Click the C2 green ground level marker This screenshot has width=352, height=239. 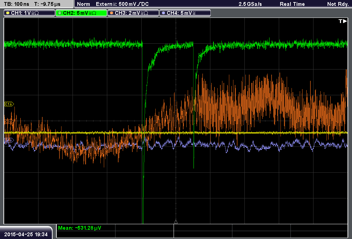pyautogui.click(x=9, y=44)
